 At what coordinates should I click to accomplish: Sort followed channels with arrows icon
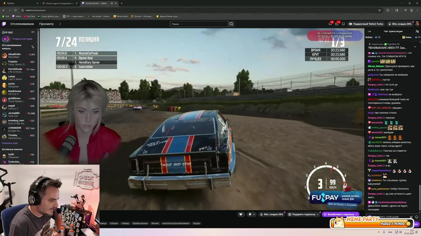click(33, 47)
